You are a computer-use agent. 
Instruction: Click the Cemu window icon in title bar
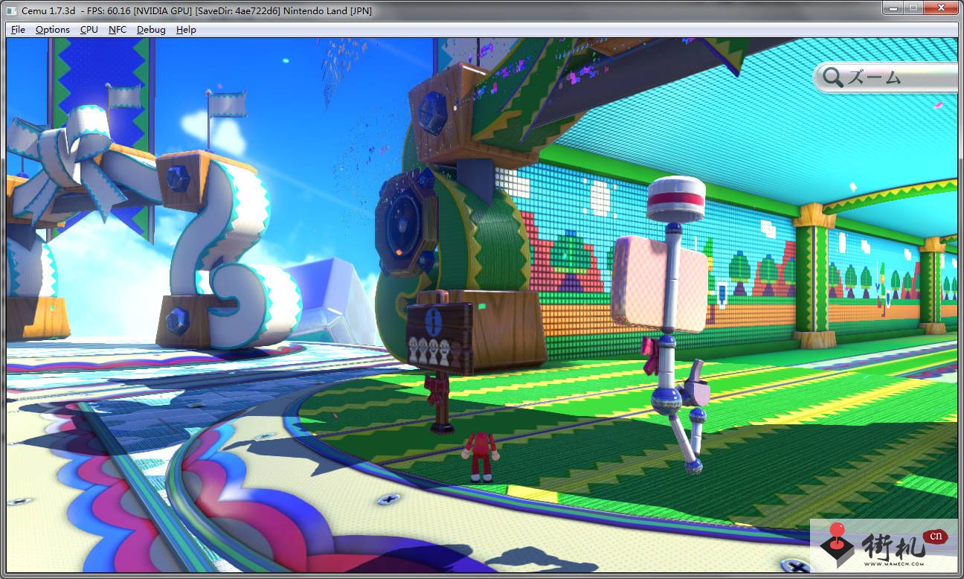tap(11, 10)
